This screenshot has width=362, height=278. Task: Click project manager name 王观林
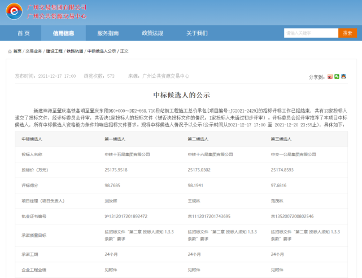(x=194, y=201)
